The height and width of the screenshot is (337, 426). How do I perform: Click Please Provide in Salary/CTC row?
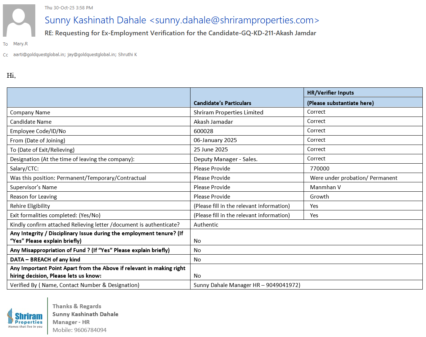click(x=212, y=168)
